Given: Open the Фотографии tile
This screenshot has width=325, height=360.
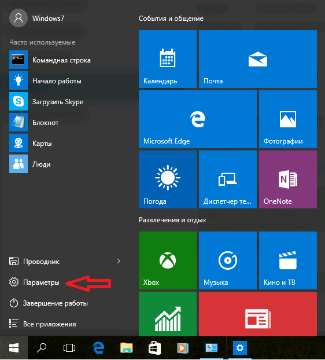Looking at the screenshot, I should pyautogui.click(x=288, y=119).
